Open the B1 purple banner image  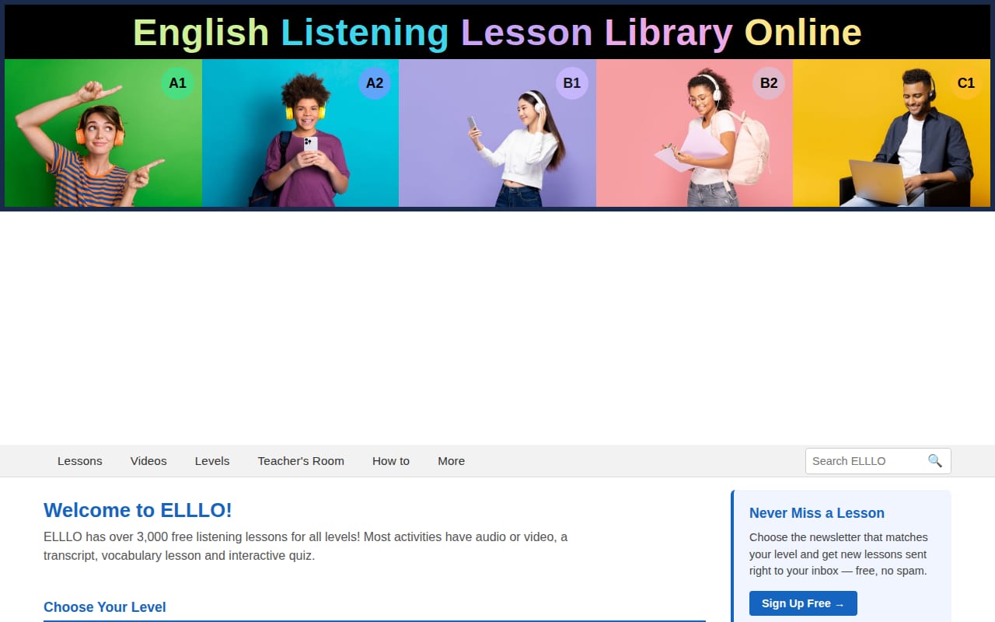coord(497,133)
